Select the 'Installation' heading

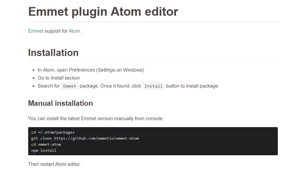[53, 53]
